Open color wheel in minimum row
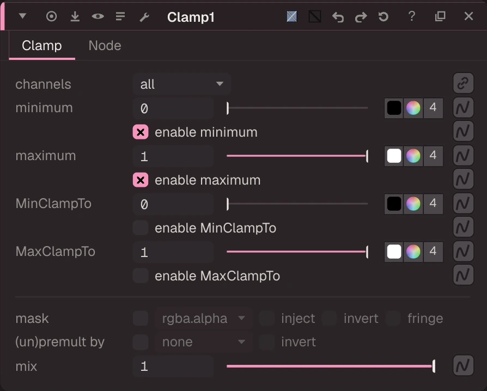This screenshot has width=487, height=391. (x=413, y=108)
